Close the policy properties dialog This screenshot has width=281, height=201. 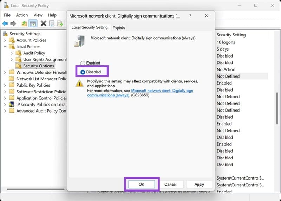pos(207,16)
